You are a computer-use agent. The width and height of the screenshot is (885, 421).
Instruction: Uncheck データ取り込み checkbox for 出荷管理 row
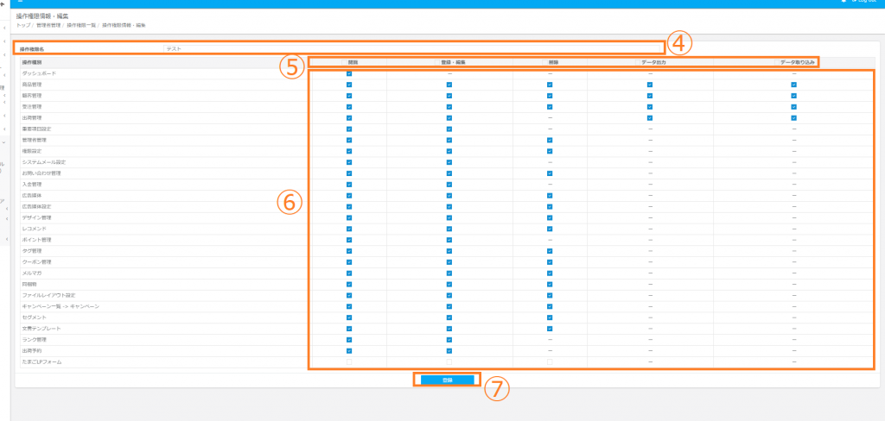coord(793,117)
